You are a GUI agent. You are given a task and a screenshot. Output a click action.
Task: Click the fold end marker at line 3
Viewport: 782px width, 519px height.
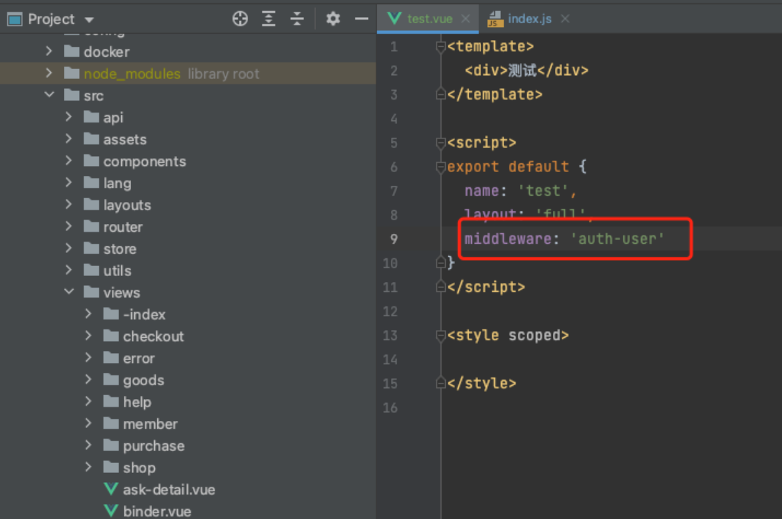coord(440,94)
